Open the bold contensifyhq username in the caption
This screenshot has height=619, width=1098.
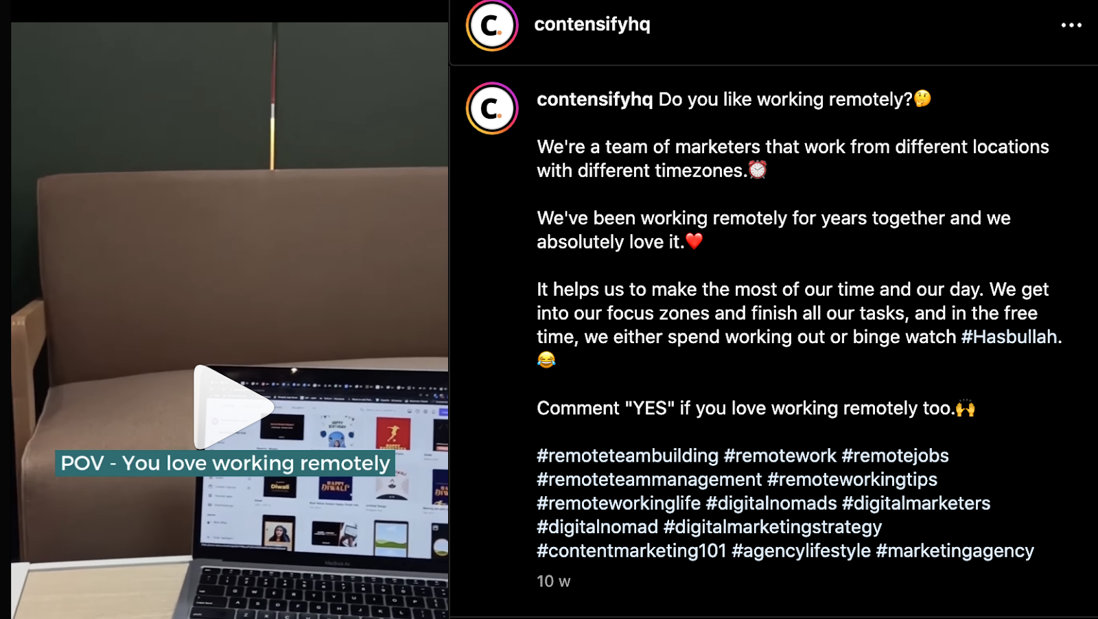(595, 100)
